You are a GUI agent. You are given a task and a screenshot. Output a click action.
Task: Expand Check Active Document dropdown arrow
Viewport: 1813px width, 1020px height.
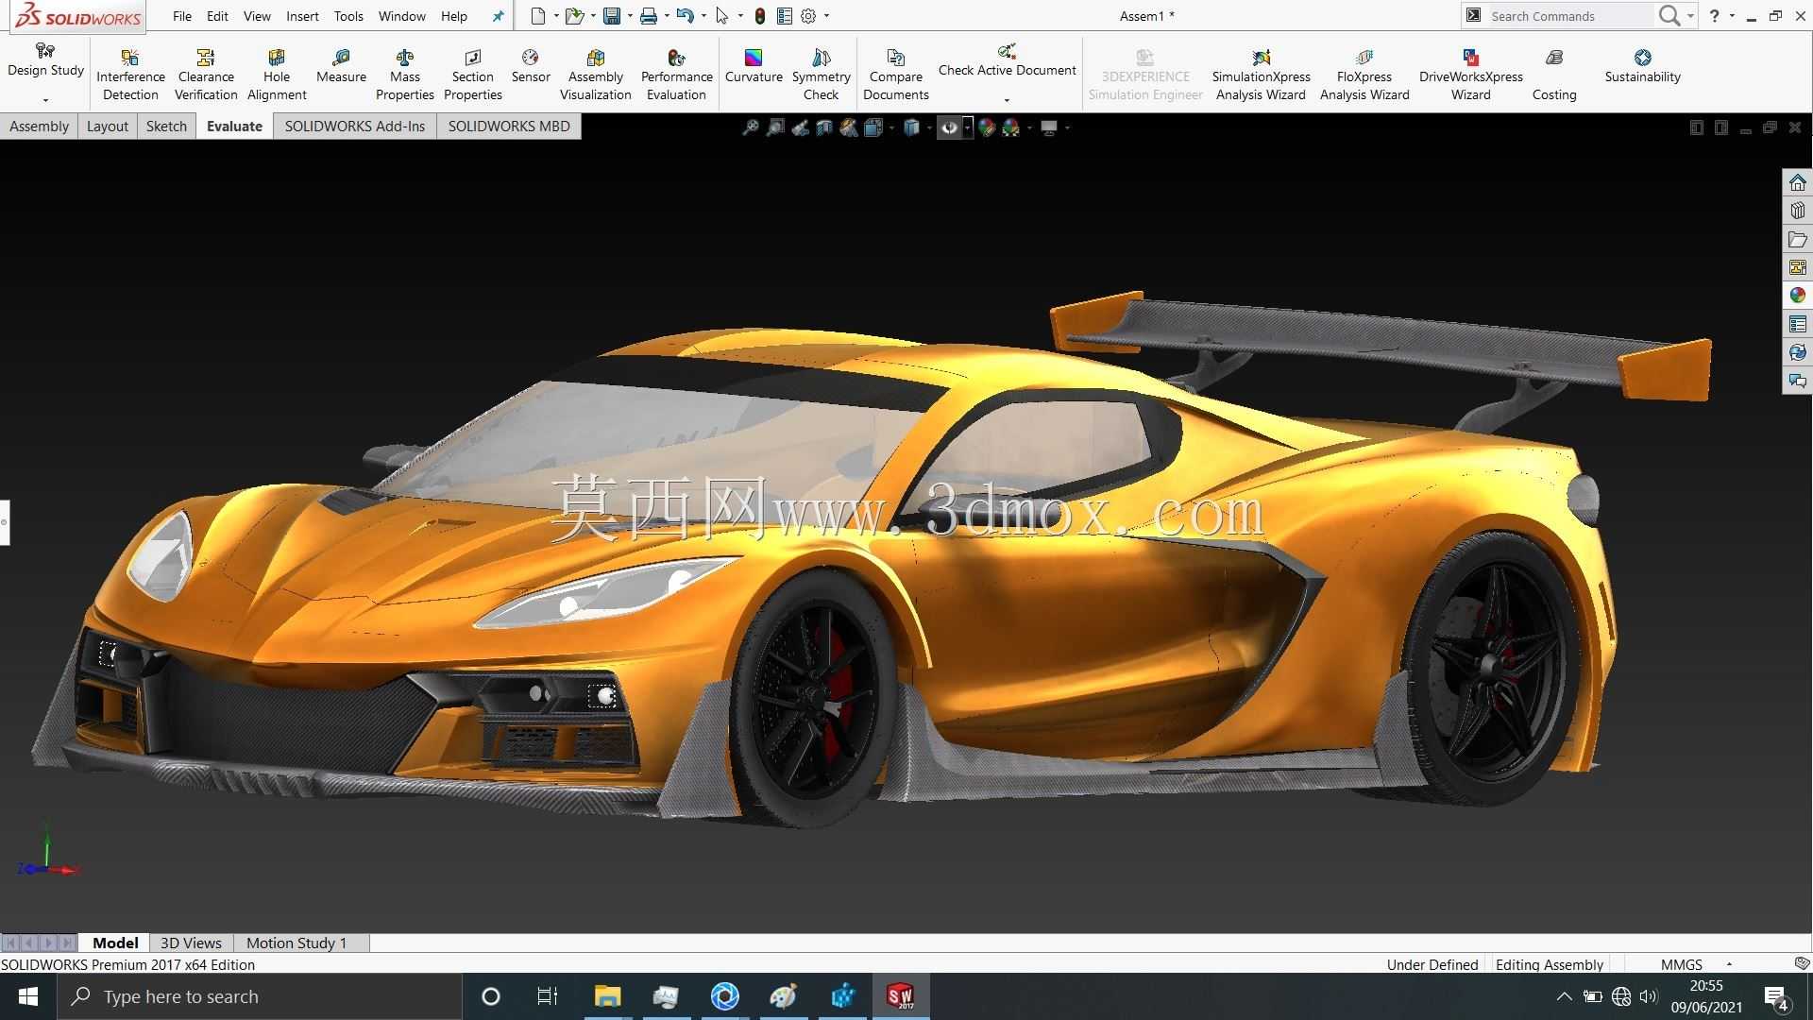click(1007, 100)
